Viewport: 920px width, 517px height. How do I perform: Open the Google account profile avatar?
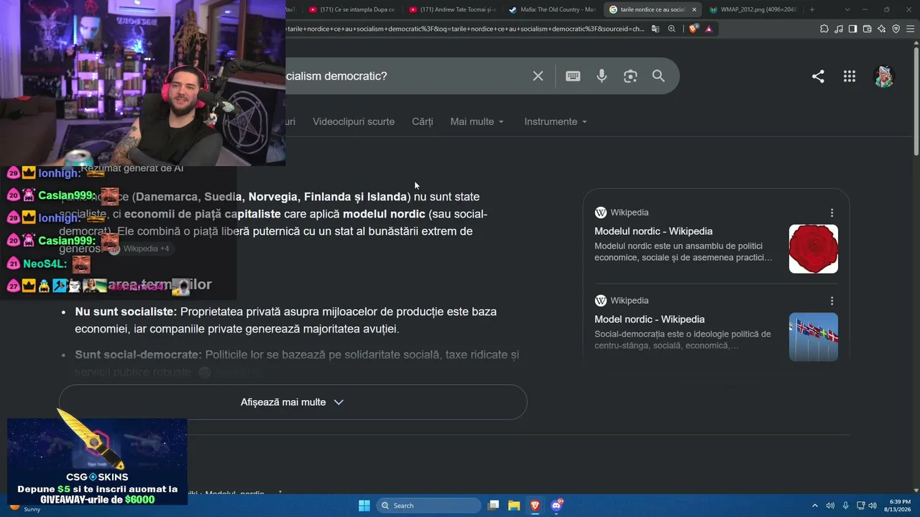click(x=883, y=76)
